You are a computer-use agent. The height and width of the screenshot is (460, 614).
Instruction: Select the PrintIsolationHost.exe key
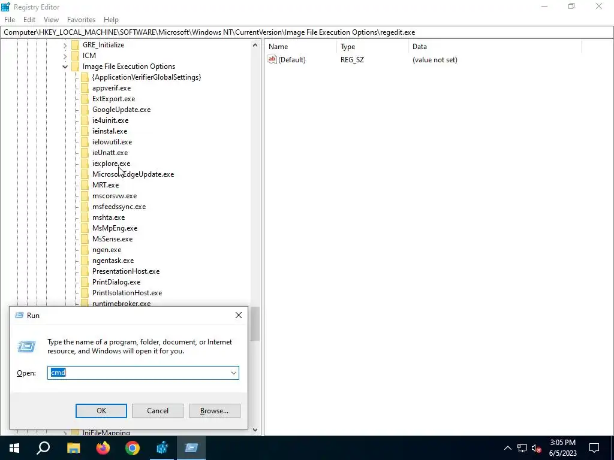[127, 292]
